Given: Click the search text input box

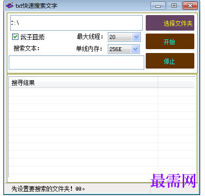Looking at the screenshot, I should coord(76,62).
